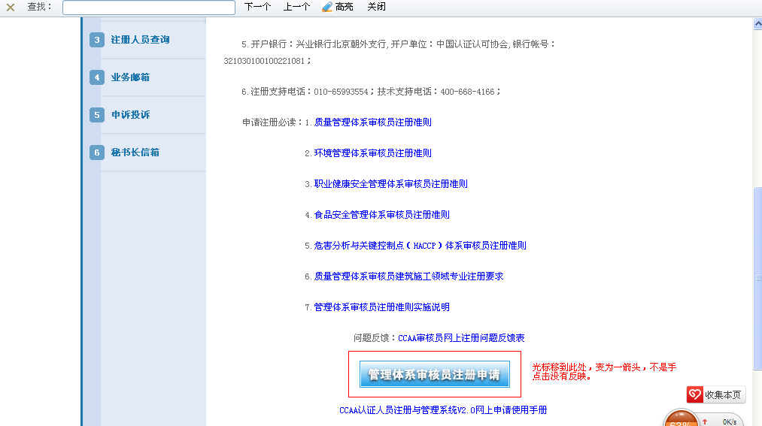The width and height of the screenshot is (762, 426).
Task: Toggle 高亮 highlight pencil icon
Action: (x=327, y=7)
